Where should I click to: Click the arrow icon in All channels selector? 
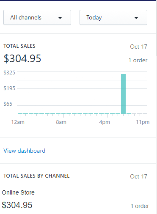[60, 18]
